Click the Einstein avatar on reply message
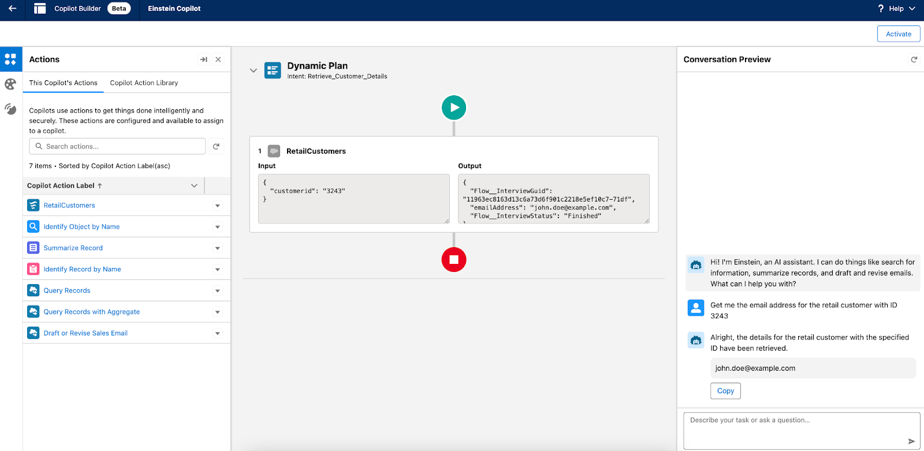The height and width of the screenshot is (451, 924). pyautogui.click(x=696, y=340)
